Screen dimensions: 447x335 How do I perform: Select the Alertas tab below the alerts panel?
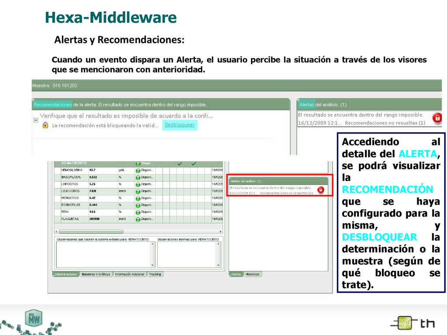[x=236, y=274]
